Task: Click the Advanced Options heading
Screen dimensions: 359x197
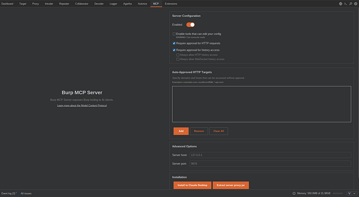Action: [184, 146]
